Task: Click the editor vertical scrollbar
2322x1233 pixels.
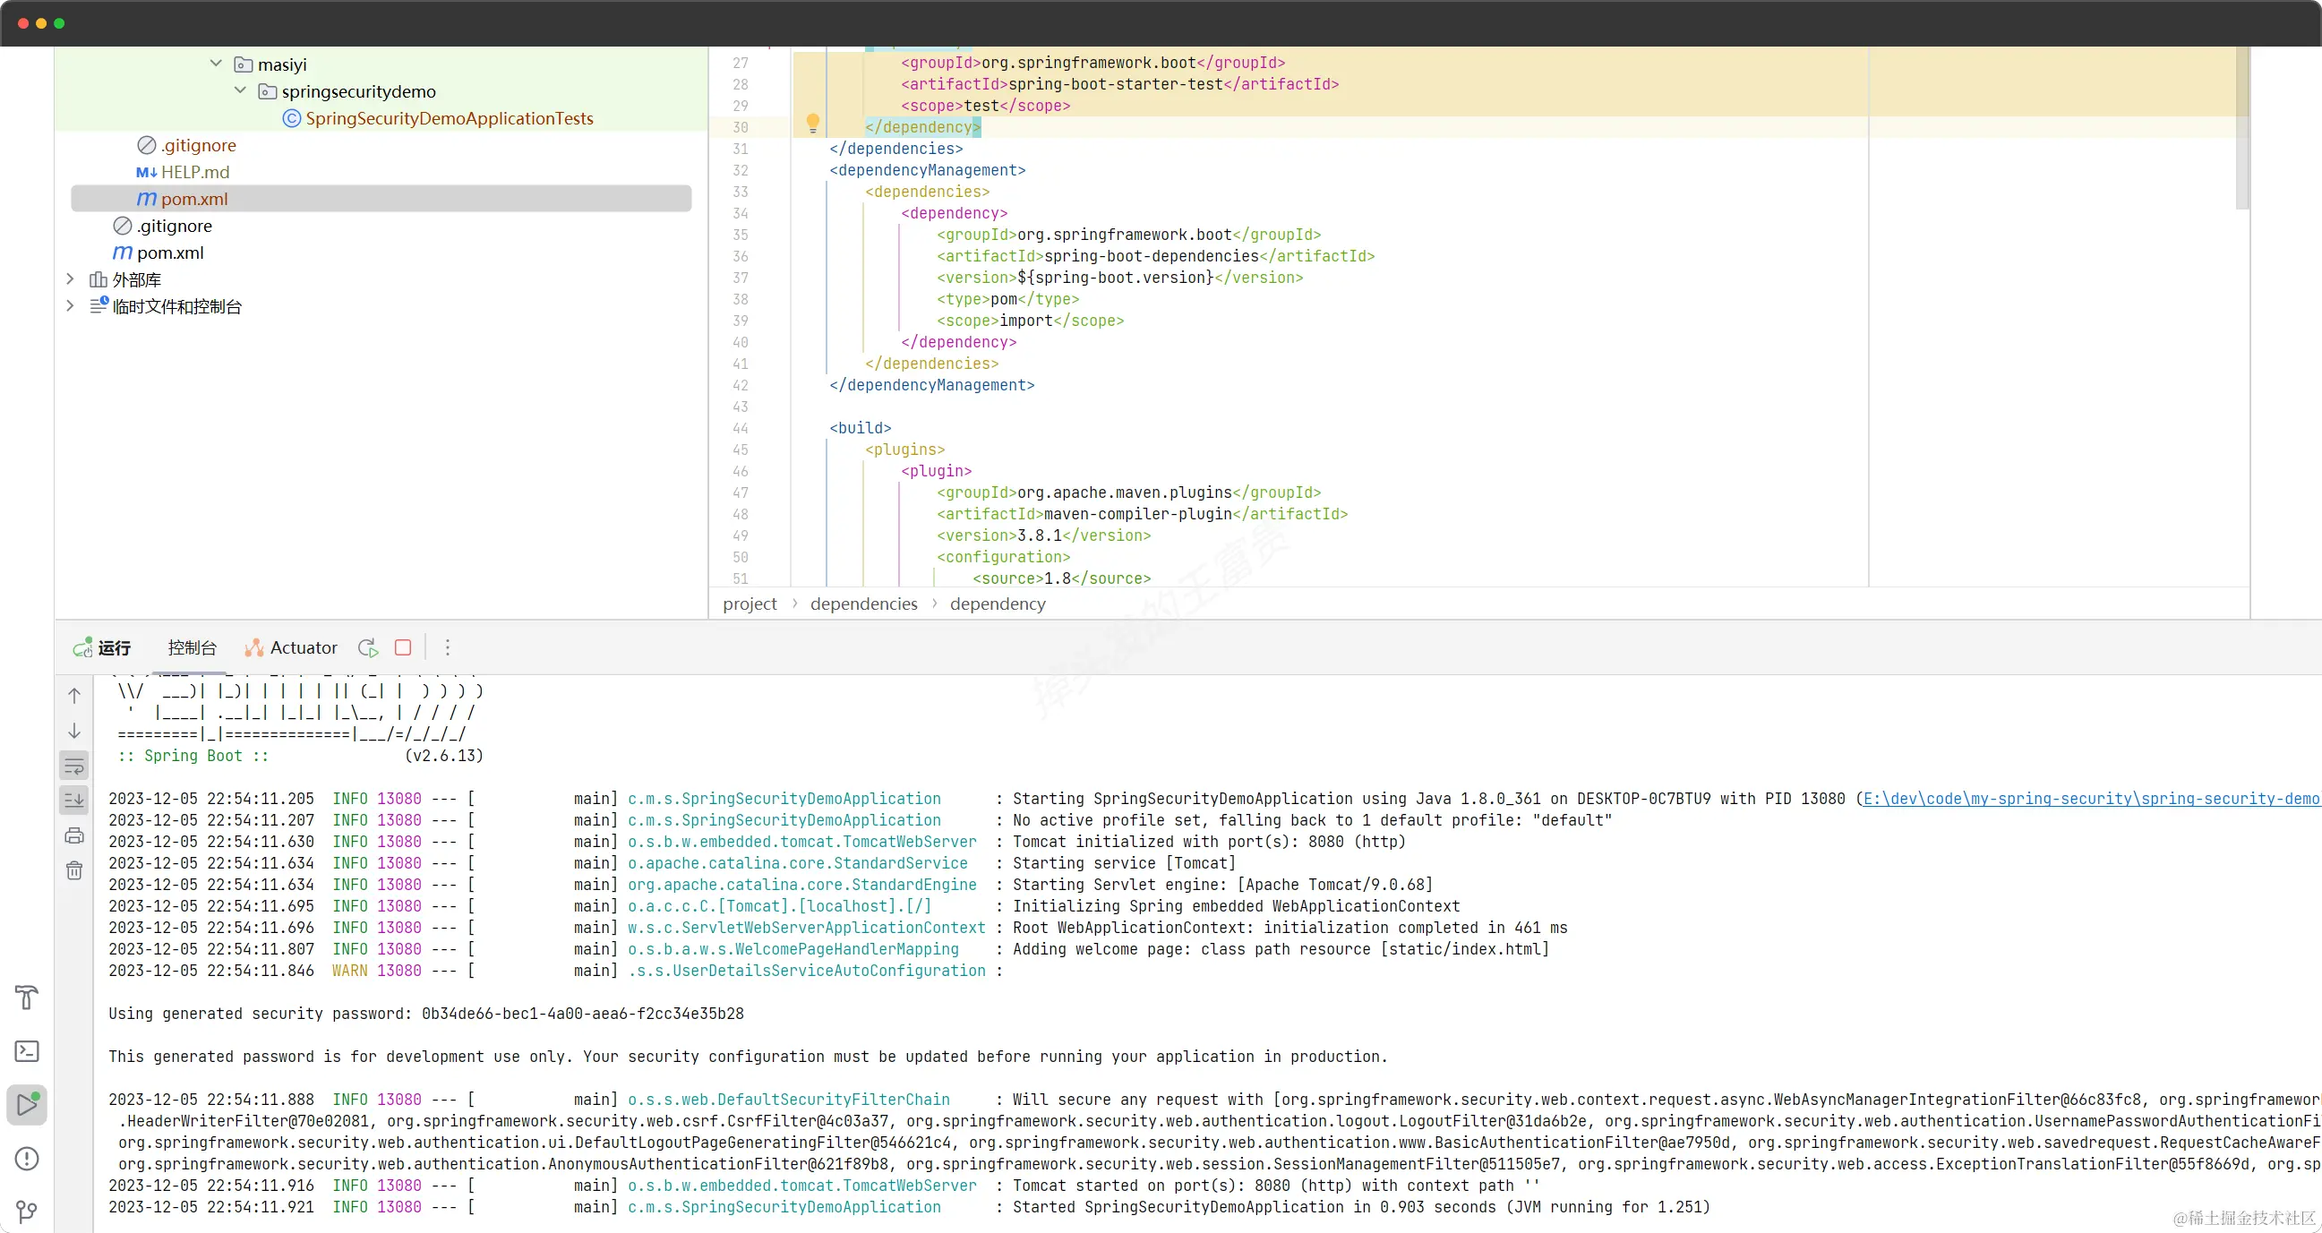Action: pyautogui.click(x=2242, y=129)
